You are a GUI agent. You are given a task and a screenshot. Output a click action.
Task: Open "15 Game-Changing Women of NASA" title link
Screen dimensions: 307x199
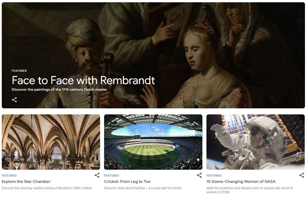[241, 181]
